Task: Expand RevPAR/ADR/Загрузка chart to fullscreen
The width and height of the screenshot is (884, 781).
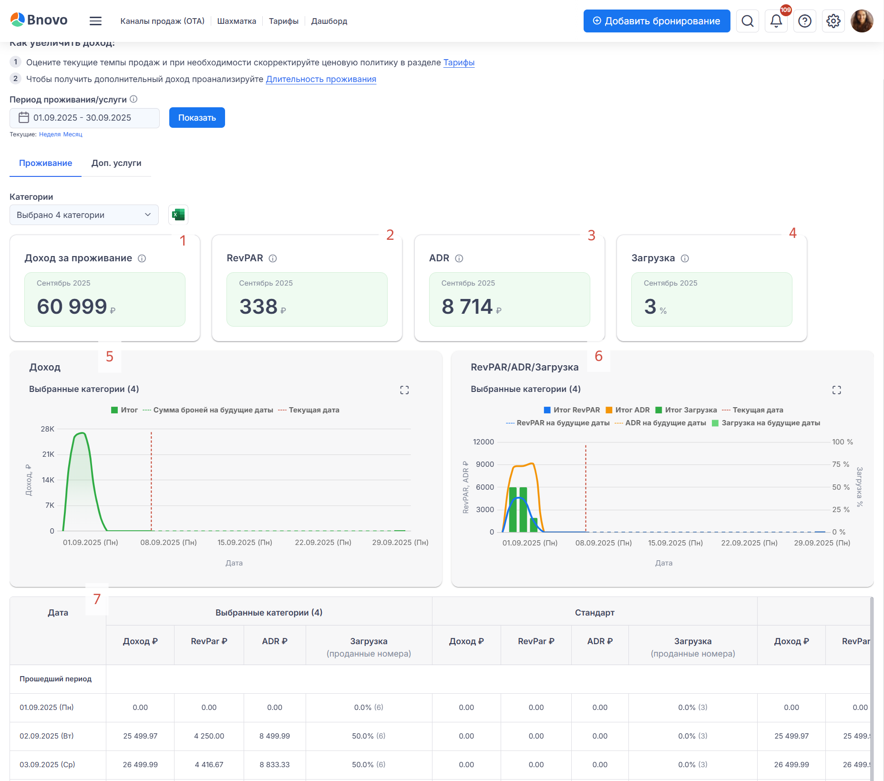Action: 836,390
